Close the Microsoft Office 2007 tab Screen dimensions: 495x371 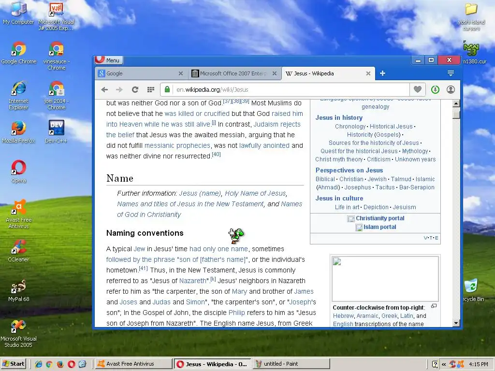(x=275, y=73)
